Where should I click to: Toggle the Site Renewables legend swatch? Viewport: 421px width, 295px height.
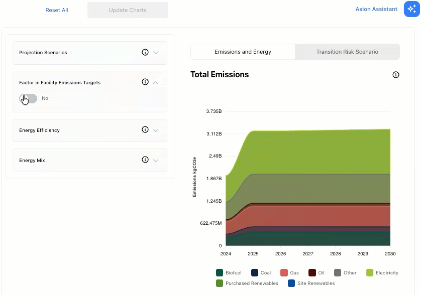click(x=291, y=283)
